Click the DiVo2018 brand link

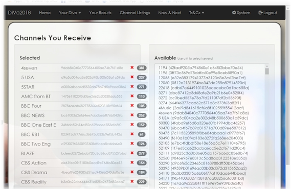19,13
